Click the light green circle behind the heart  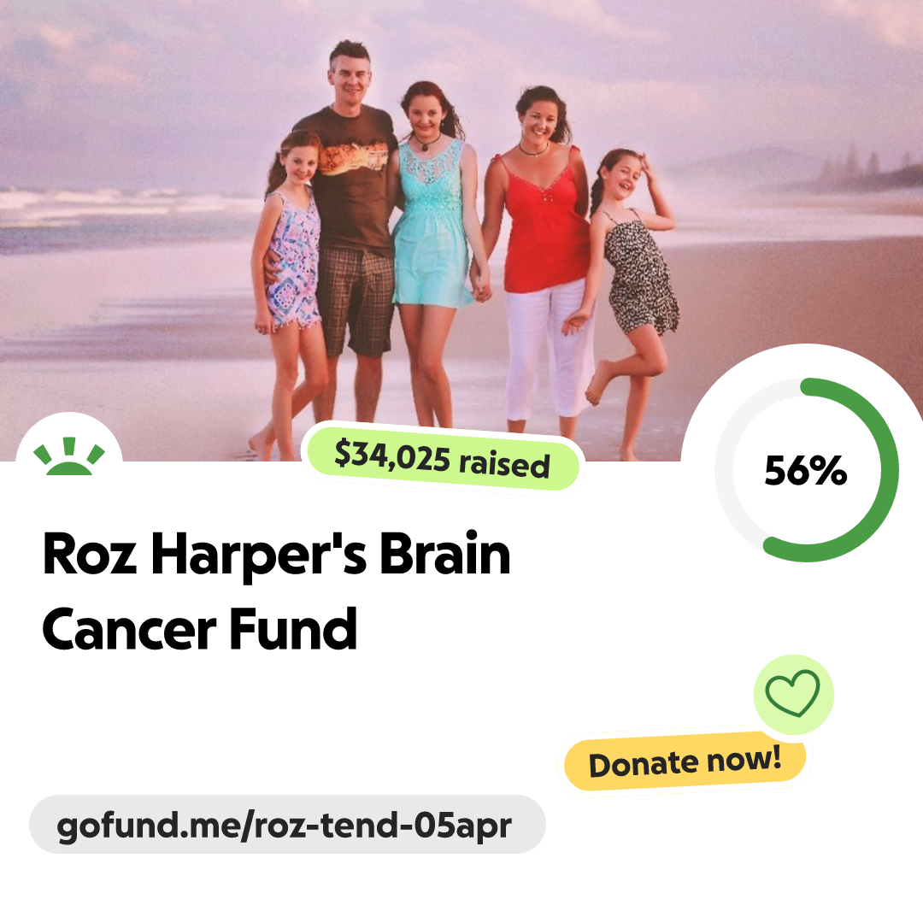[x=793, y=694]
